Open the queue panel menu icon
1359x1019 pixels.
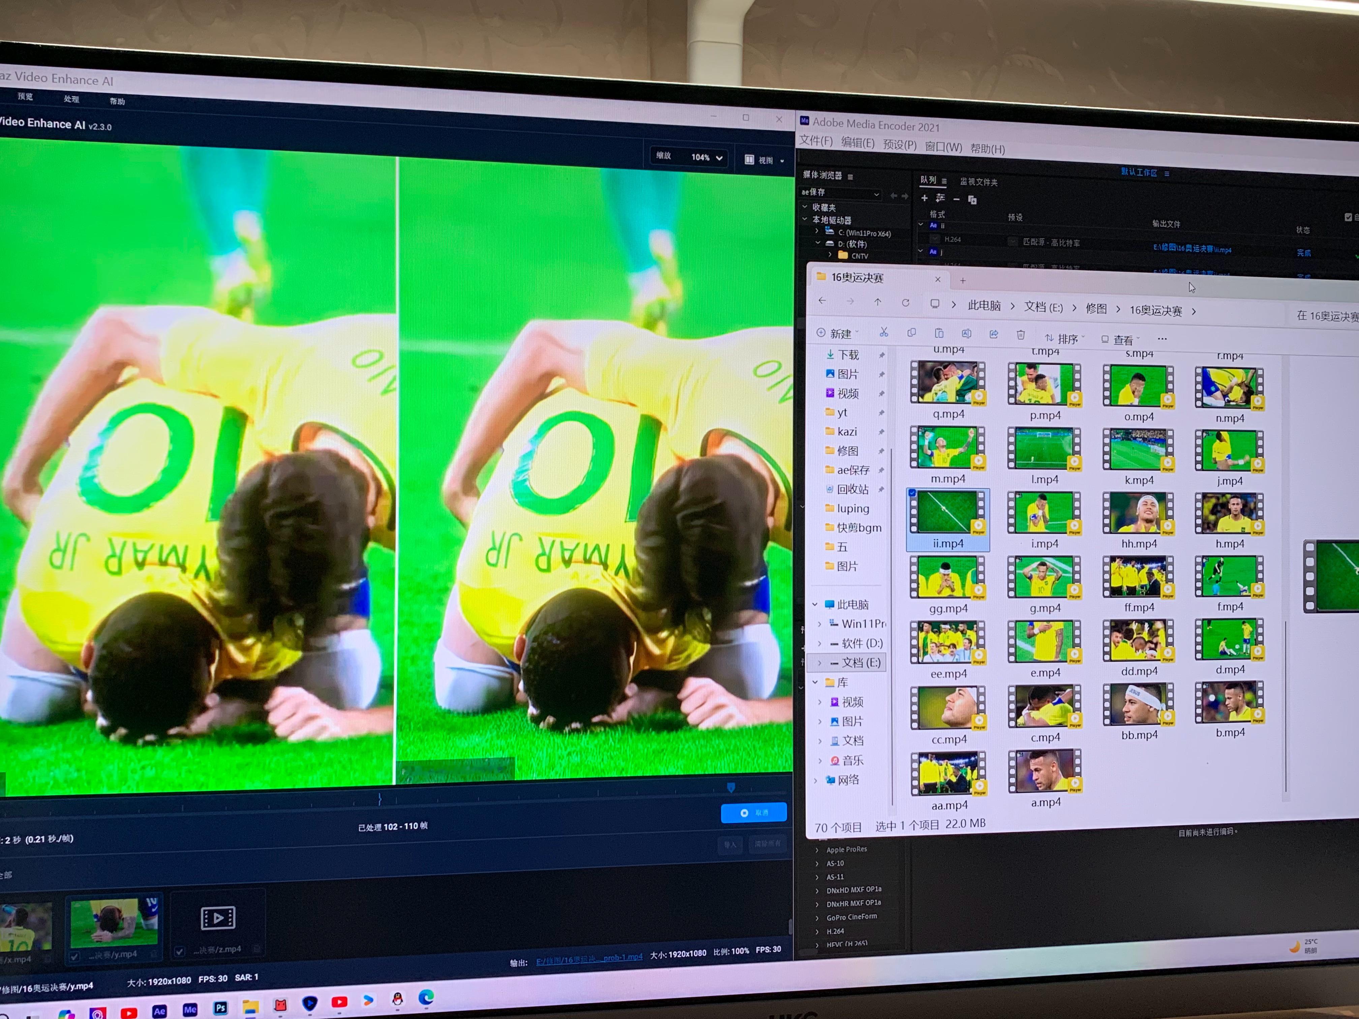pos(944,181)
